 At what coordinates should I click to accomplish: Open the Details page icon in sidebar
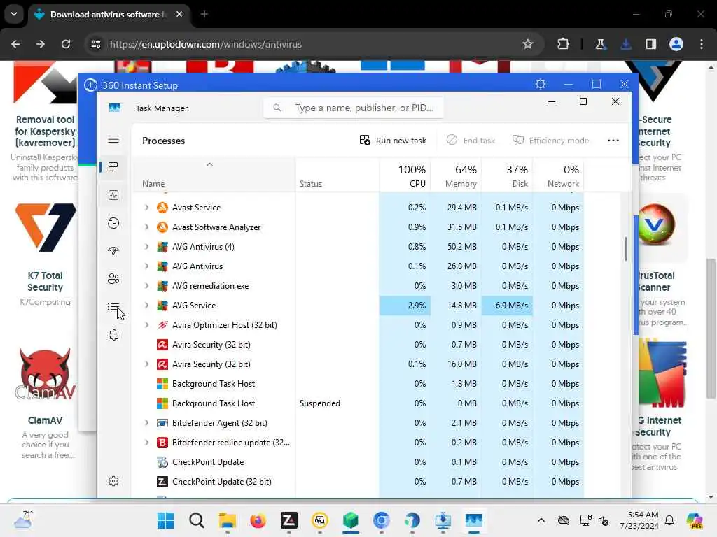113,307
